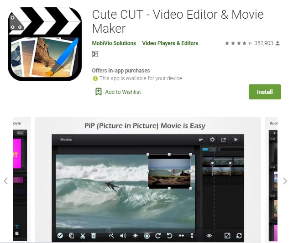Click the person icon beside review count
Viewport: 293px width, 243px height.
(277, 43)
